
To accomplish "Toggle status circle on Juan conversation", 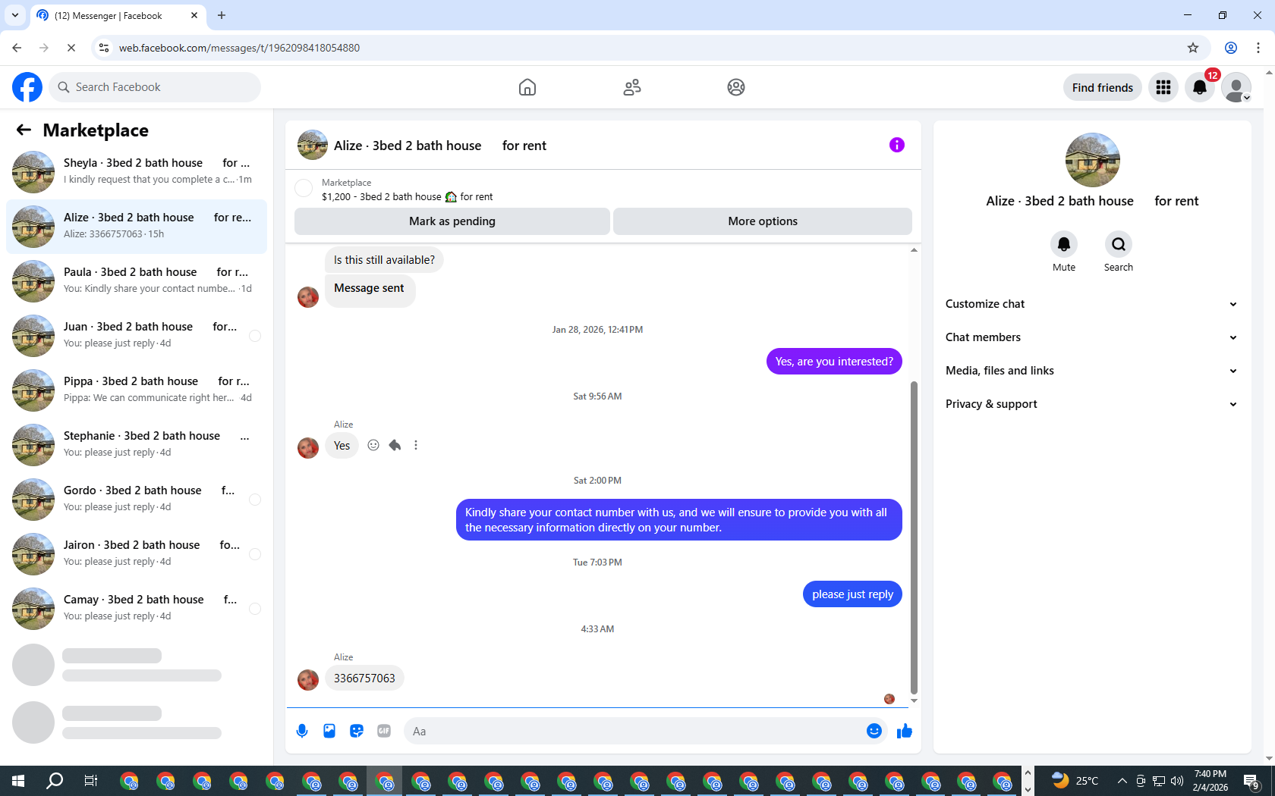I will (255, 336).
